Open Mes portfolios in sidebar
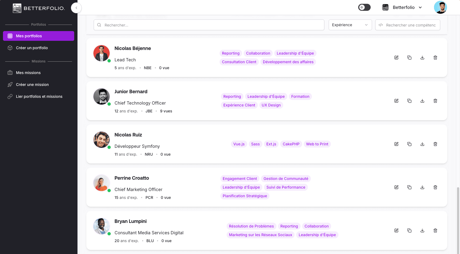 38,36
